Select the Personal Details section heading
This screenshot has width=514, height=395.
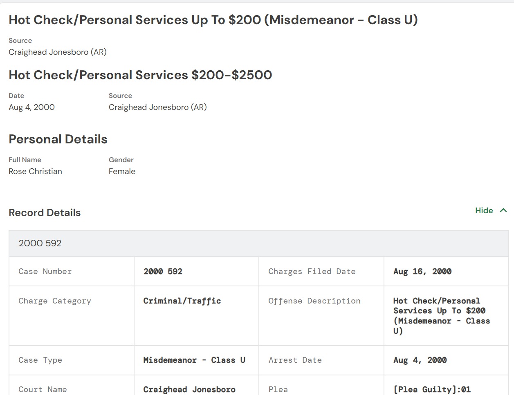coord(58,139)
